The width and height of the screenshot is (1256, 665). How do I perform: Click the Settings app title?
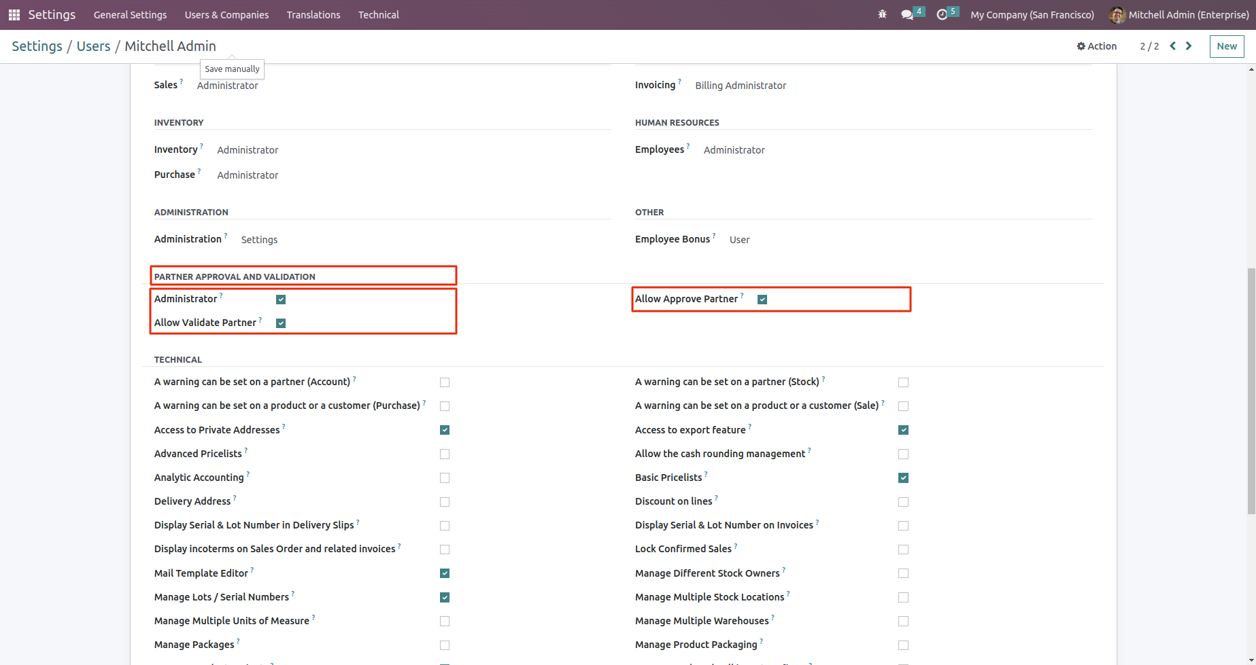[x=52, y=14]
